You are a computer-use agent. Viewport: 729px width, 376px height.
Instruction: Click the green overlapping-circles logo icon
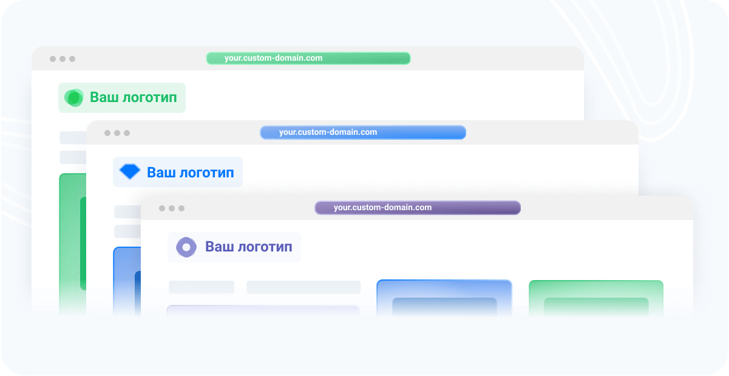point(74,98)
